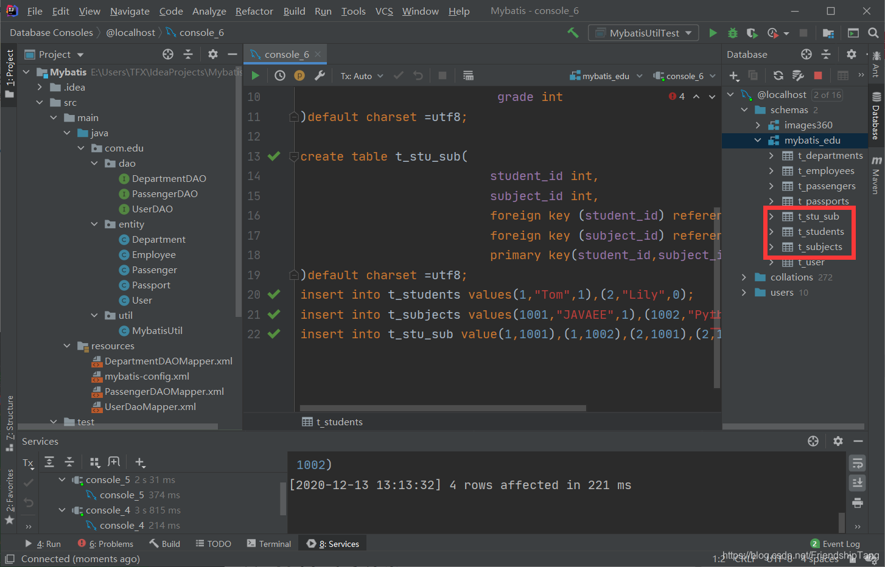Screen dimensions: 885x567
Task: Collapse the mybatis_edu schema node
Action: point(758,141)
